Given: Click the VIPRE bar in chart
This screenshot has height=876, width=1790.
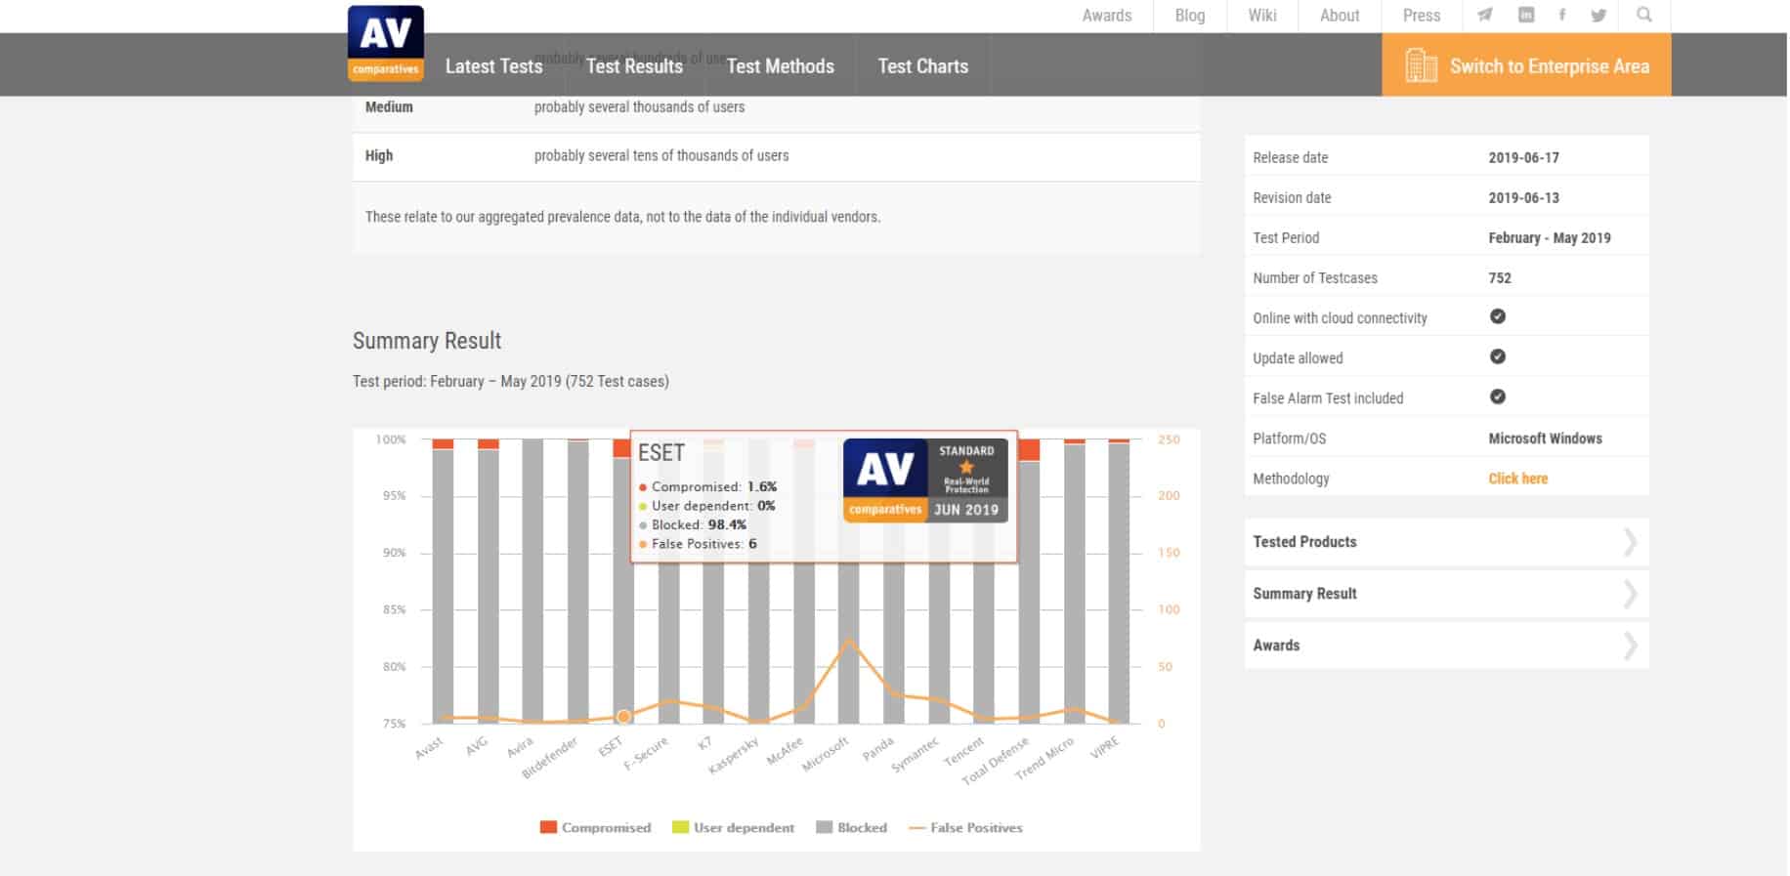Looking at the screenshot, I should click(x=1119, y=581).
